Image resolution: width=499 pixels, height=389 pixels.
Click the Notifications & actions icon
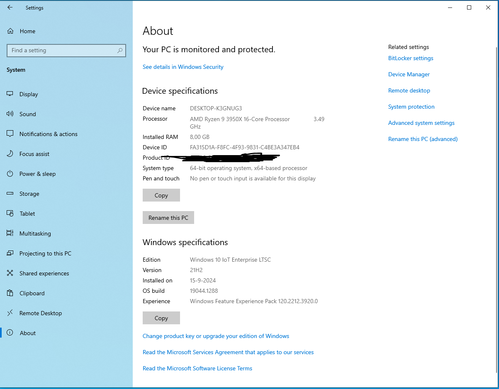pos(10,134)
